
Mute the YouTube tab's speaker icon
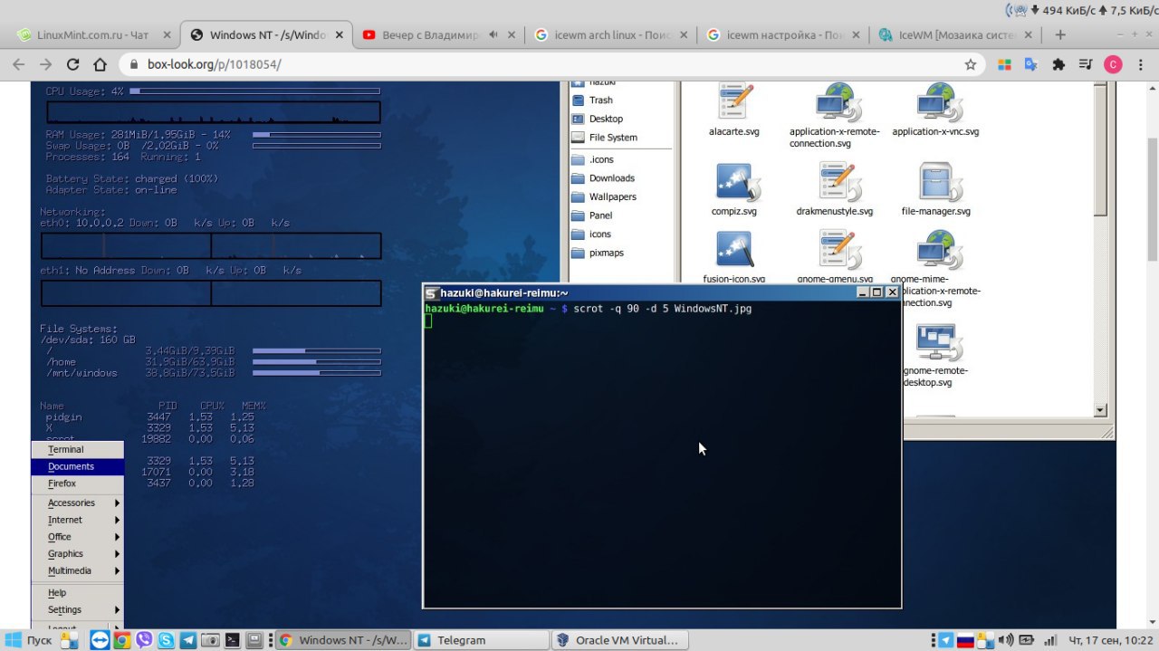[x=493, y=35]
